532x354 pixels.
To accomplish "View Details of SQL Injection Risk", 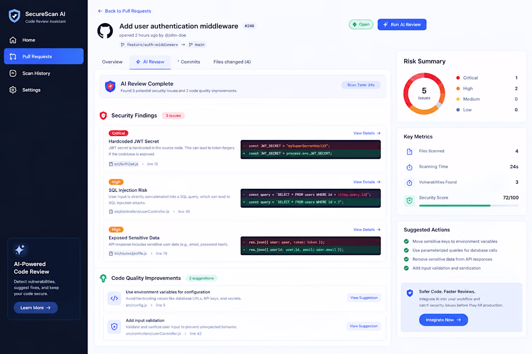I will 367,182.
